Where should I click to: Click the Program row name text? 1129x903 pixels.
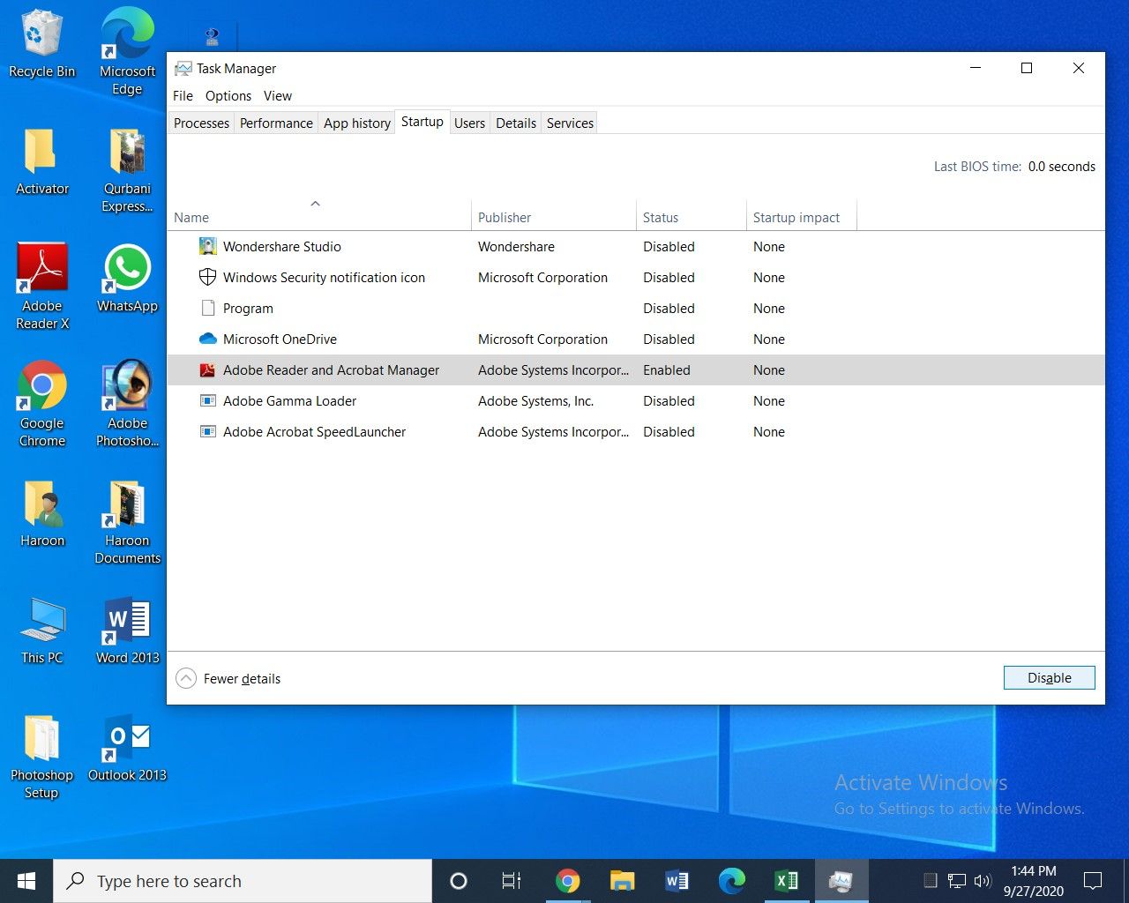[x=248, y=309]
